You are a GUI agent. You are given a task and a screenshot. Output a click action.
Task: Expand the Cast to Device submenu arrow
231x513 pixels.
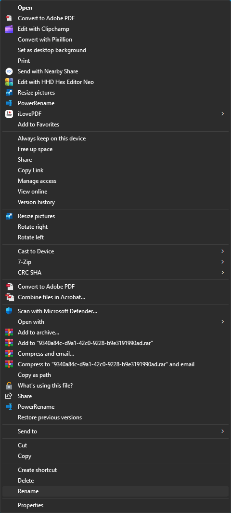tap(222, 251)
